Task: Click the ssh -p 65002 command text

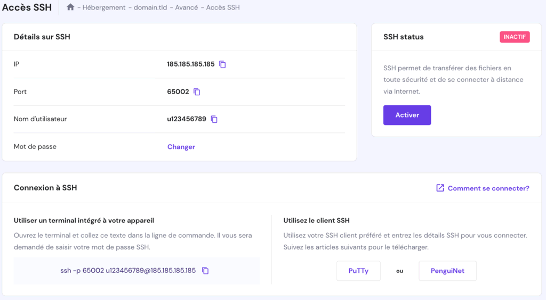Action: (128, 271)
